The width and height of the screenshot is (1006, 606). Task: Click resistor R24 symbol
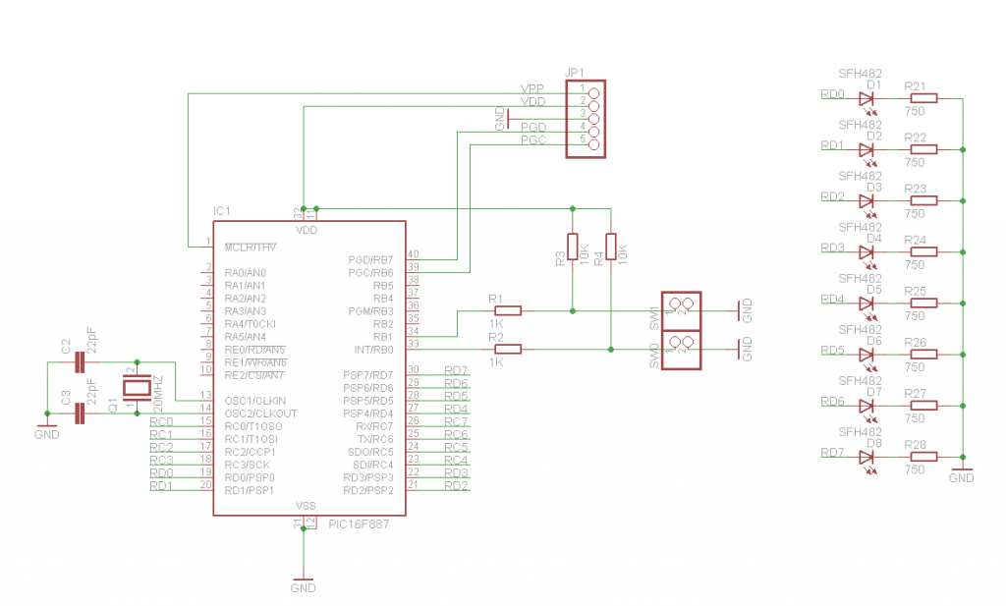[923, 252]
